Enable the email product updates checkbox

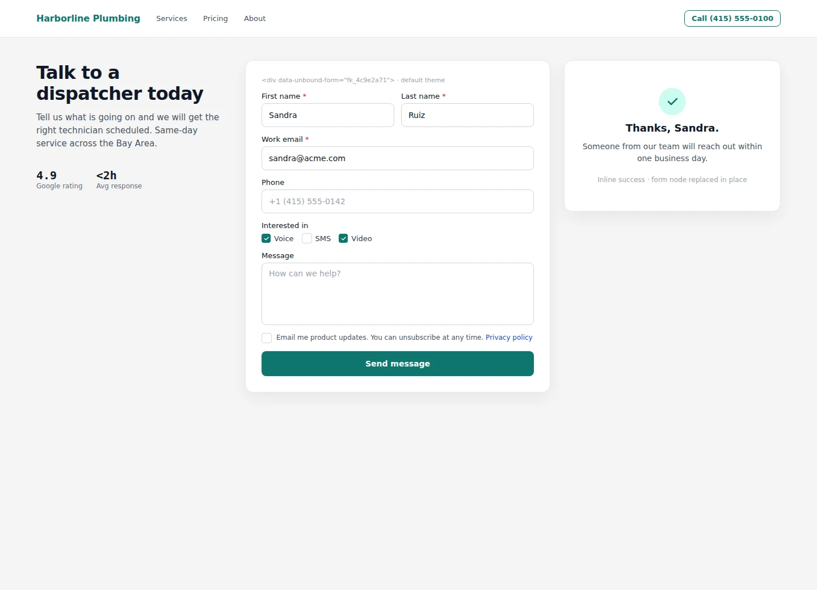(267, 338)
